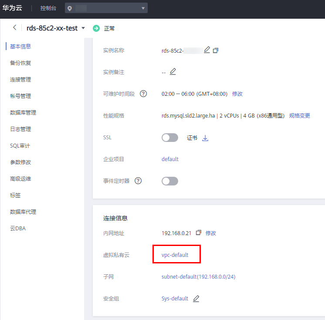The width and height of the screenshot is (325, 320).
Task: Copy the private IP address 192.168.0.21
Action: 199,233
